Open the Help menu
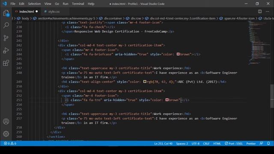This screenshot has height=154, width=274. click(91, 4)
